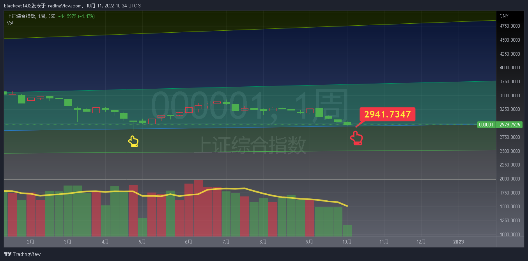Screen dimensions: 528x261
Task: Click the 2750.0000 price axis label
Action: [x=510, y=137]
